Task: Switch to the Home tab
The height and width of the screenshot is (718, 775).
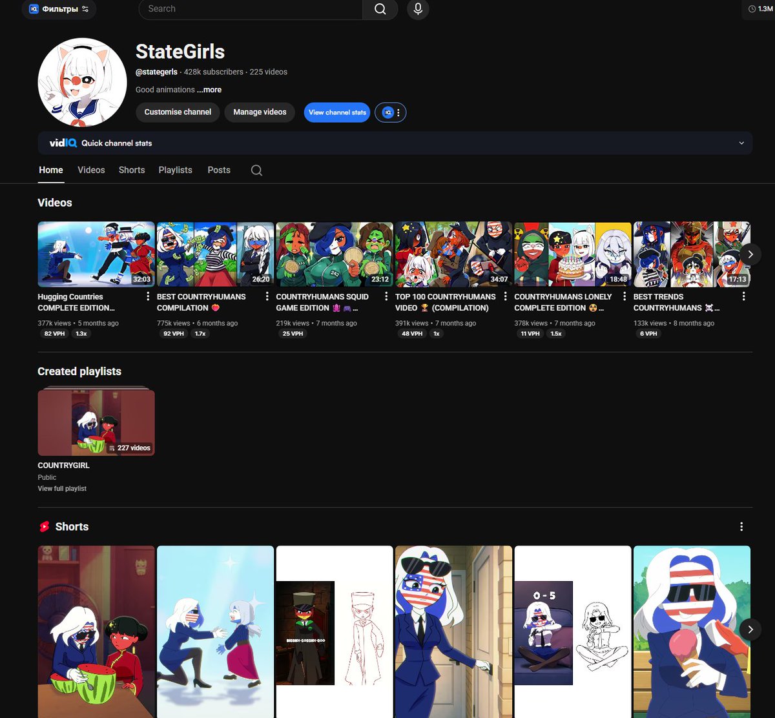Action: point(51,170)
